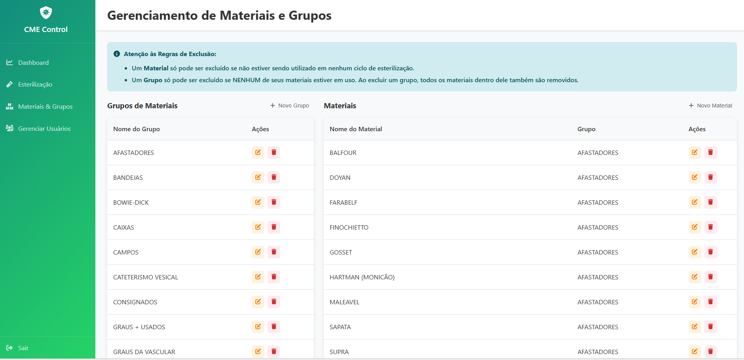Open Gerenciar Usuários page
Viewport: 744px width, 360px height.
coord(47,128)
